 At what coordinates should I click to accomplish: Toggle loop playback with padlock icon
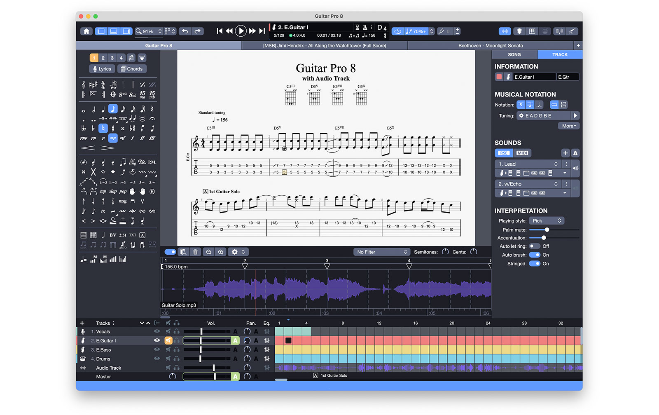tap(397, 31)
